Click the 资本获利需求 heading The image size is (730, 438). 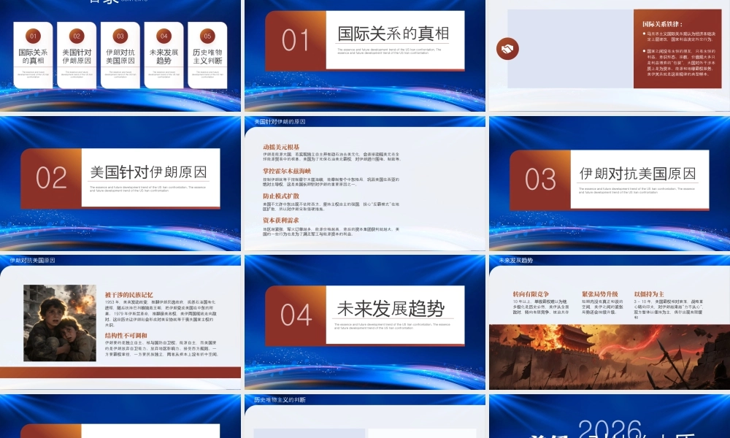(281, 220)
